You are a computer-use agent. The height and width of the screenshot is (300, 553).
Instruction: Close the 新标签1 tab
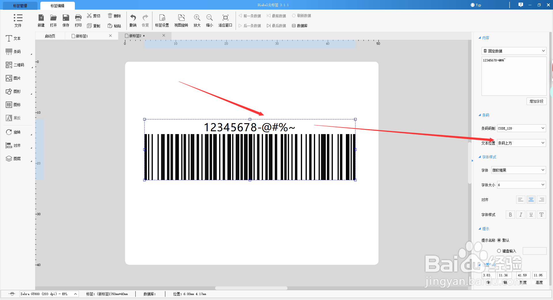point(110,36)
